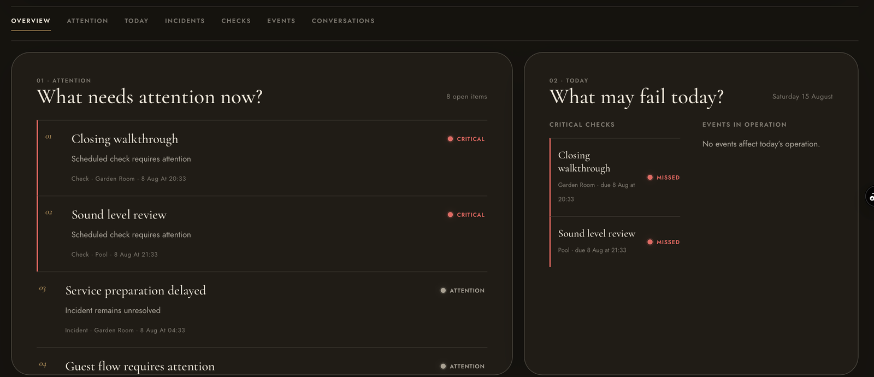This screenshot has height=377, width=874.
Task: Click 'Pool · due 8 Aug at 21:33' text
Action: 592,250
